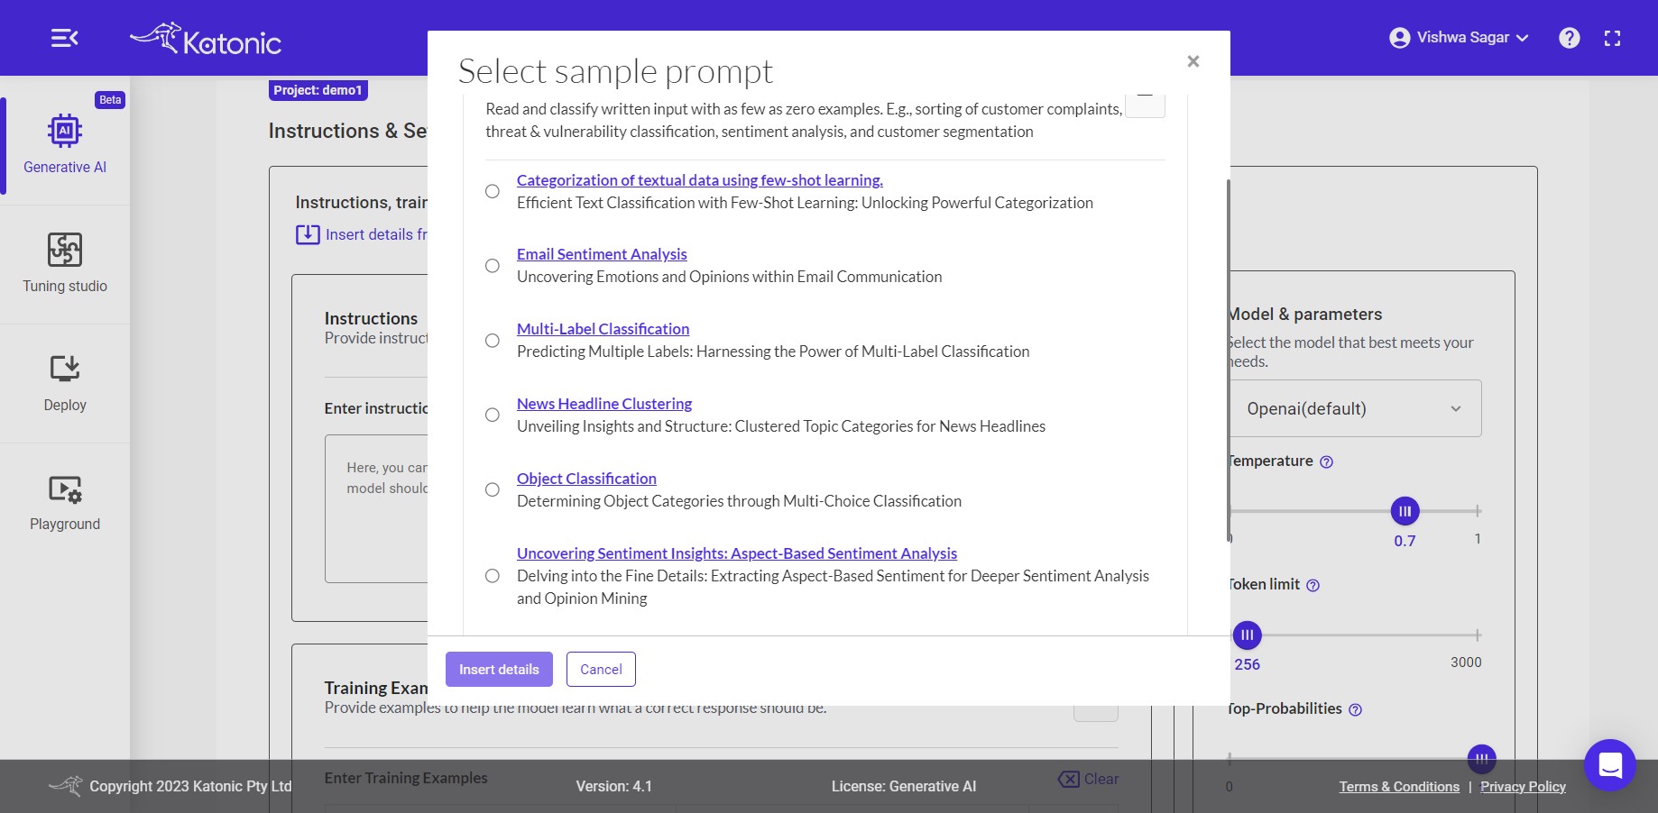Viewport: 1658px width, 813px height.
Task: Open the Email Sentiment Analysis link
Action: (x=602, y=254)
